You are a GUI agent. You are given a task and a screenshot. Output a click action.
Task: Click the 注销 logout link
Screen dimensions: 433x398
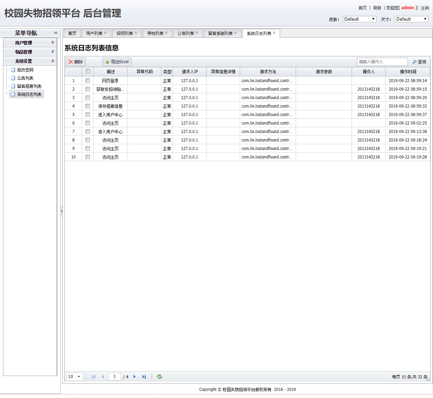coord(425,8)
